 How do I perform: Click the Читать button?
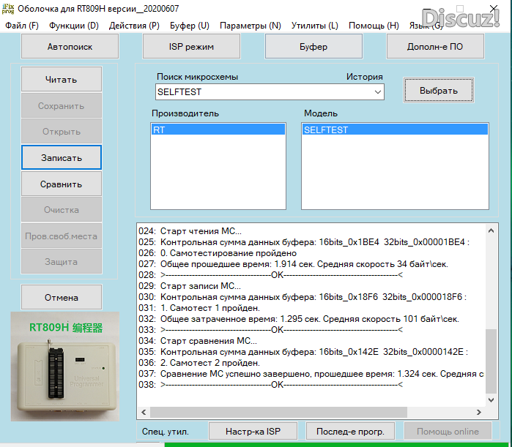[61, 80]
